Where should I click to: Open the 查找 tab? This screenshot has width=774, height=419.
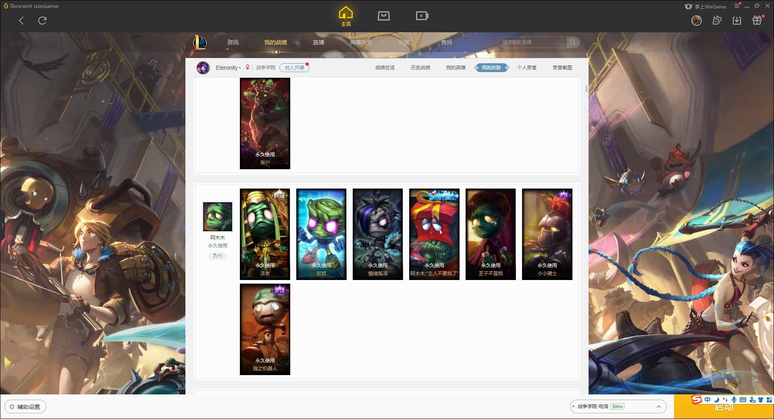(447, 42)
